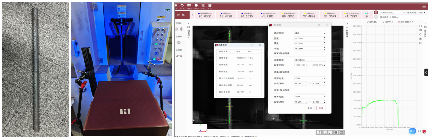This screenshot has width=430, height=138.
Task: Zoom in on the stress-strain chart
Action: [420, 39]
